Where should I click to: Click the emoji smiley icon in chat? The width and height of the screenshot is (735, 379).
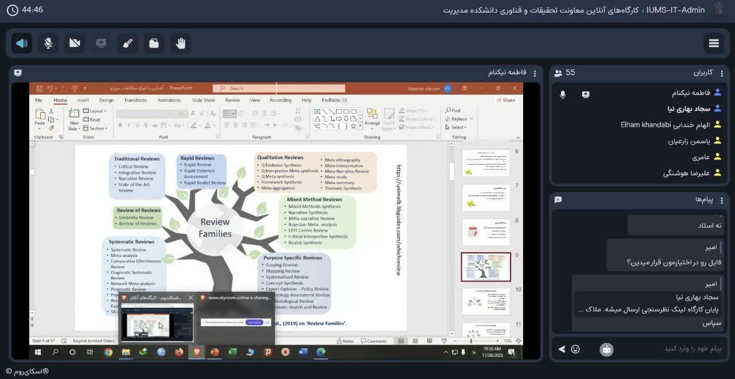pos(575,349)
